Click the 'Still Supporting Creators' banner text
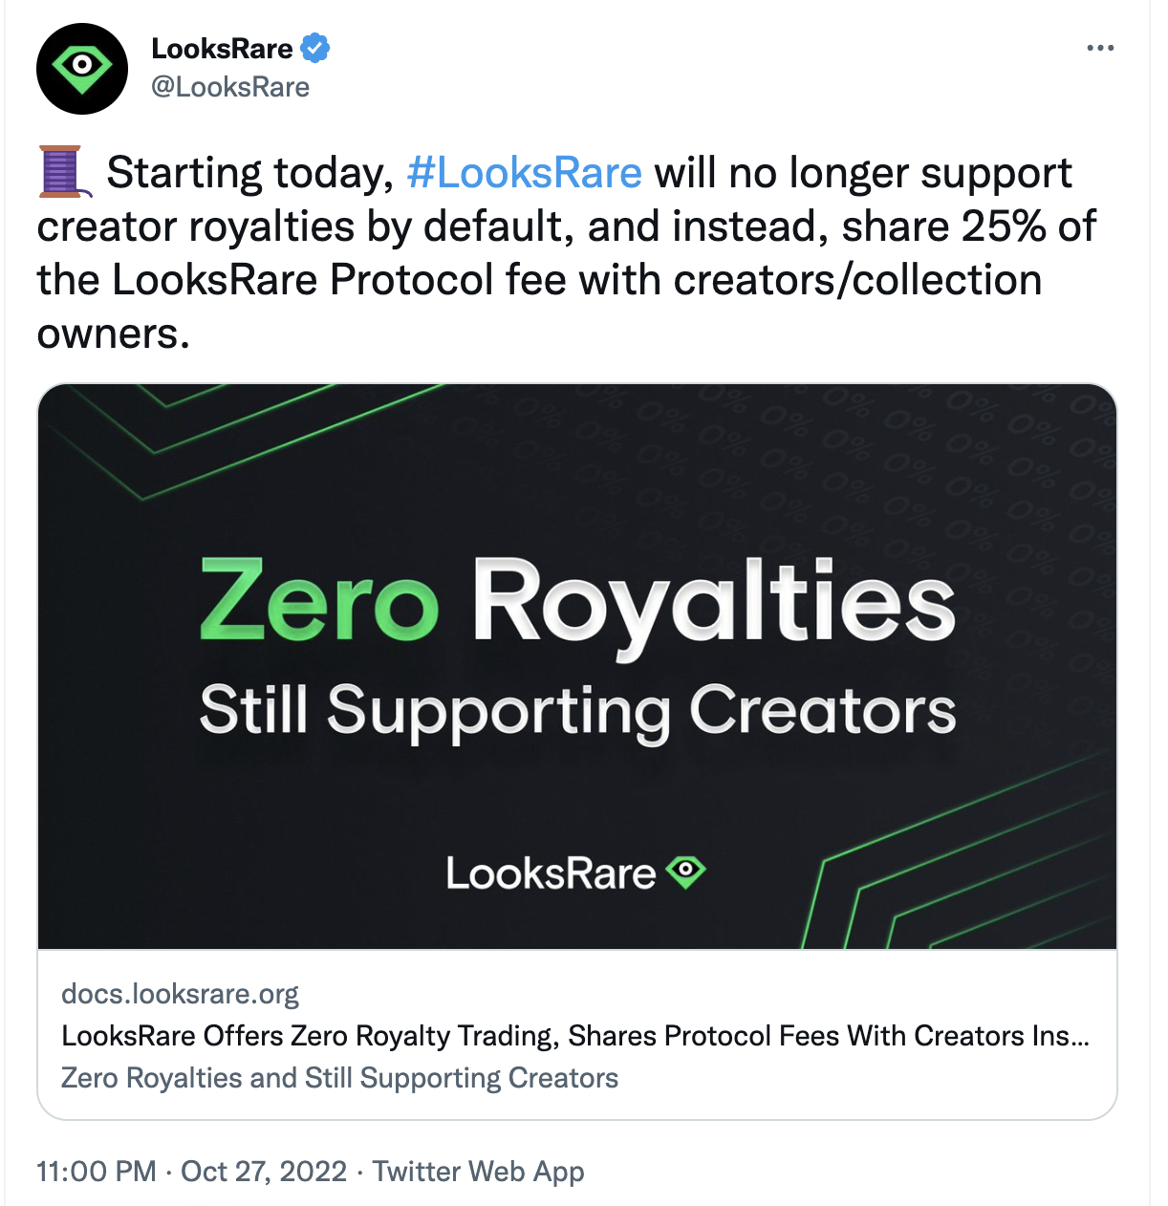The image size is (1168, 1206). [577, 711]
